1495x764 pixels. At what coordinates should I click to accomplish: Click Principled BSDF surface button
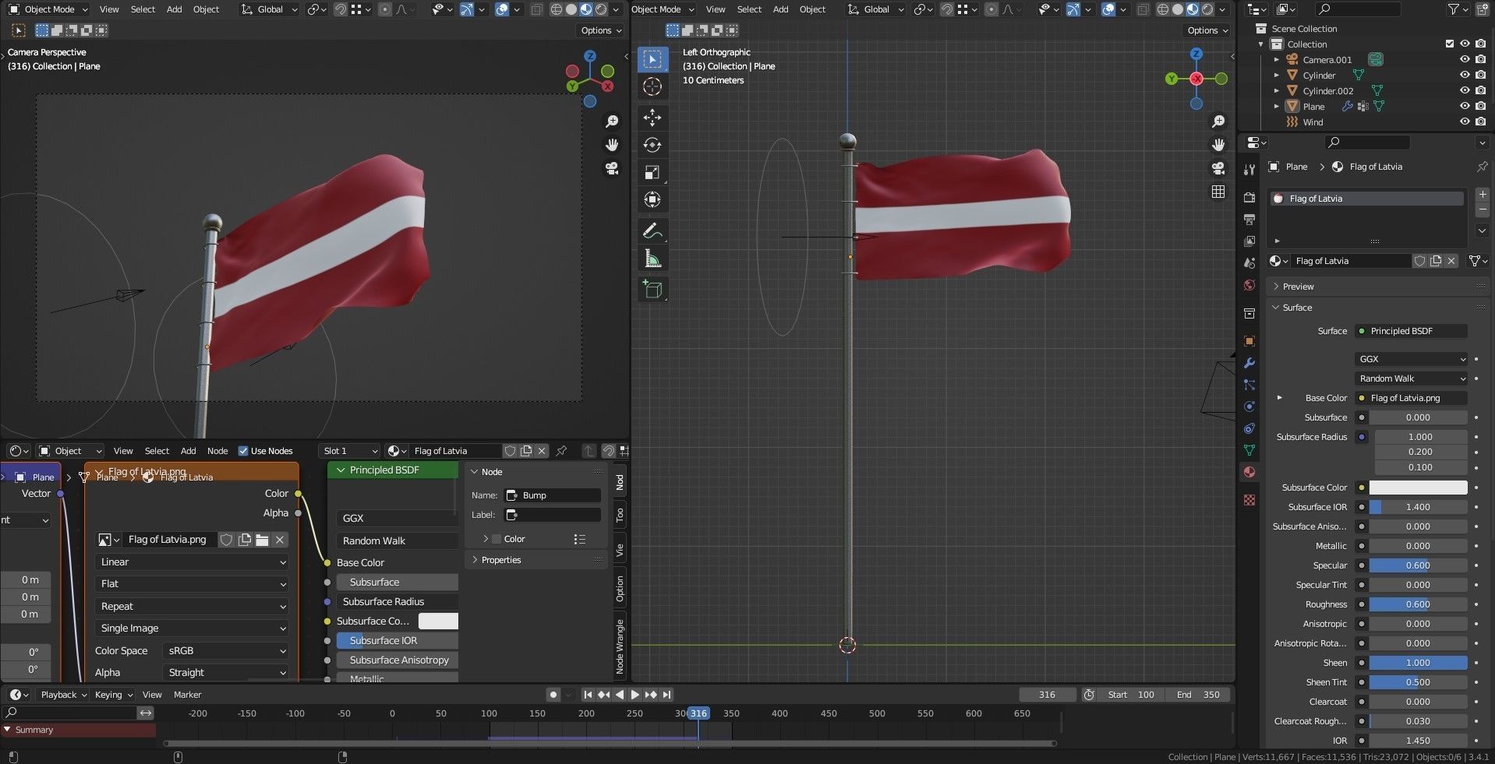click(1412, 331)
